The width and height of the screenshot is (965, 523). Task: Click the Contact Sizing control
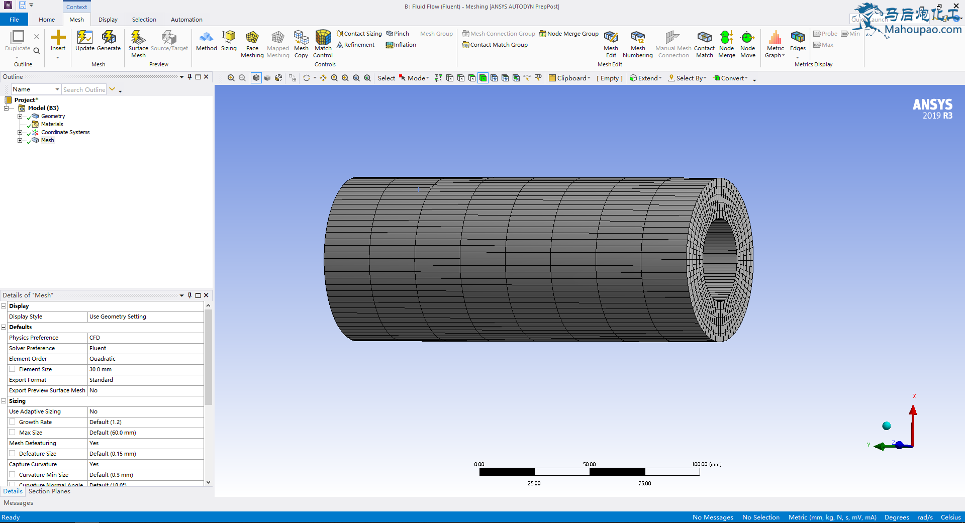coord(359,34)
